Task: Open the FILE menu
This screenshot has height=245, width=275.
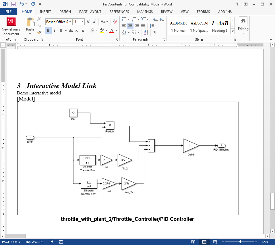Action: pos(9,12)
